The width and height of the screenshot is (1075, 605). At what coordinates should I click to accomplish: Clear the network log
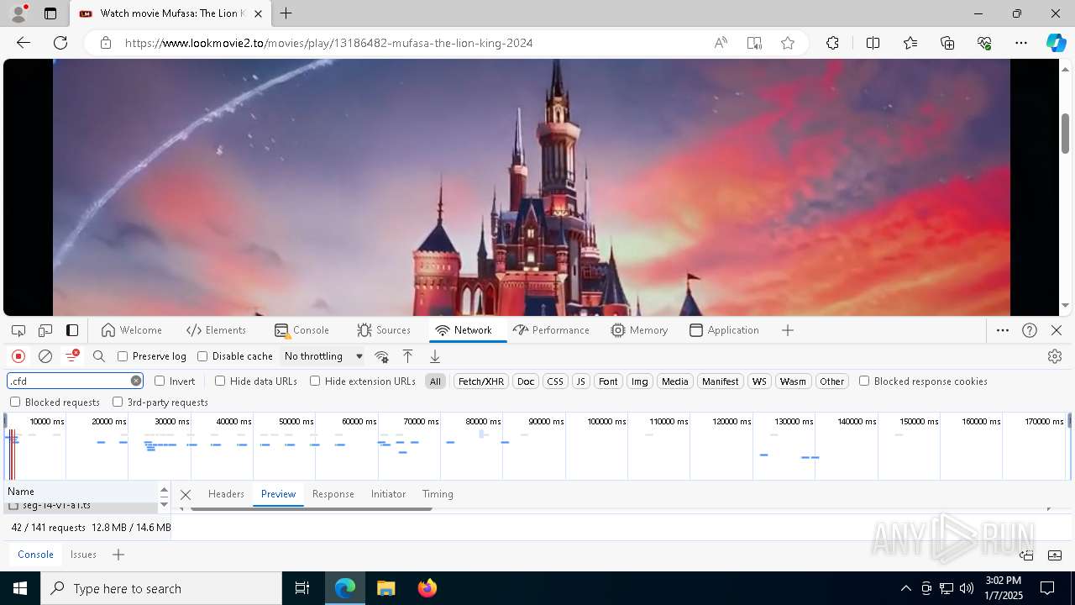tap(45, 356)
